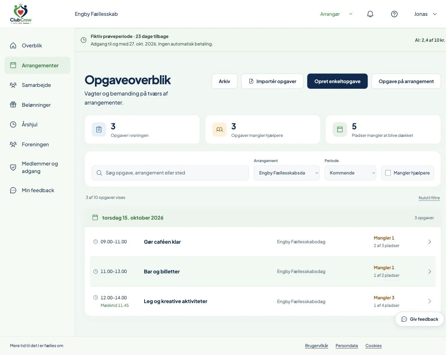Expand the Leg og kreative aktiviteter chevron
This screenshot has width=446, height=355.
click(429, 302)
